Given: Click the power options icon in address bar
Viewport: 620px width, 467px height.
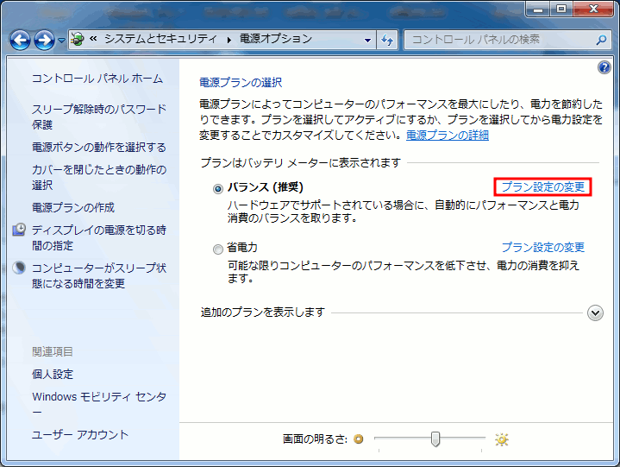Looking at the screenshot, I should (77, 40).
